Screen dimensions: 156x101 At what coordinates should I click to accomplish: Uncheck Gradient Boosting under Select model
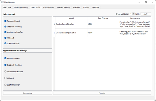pyautogui.click(x=5, y=27)
